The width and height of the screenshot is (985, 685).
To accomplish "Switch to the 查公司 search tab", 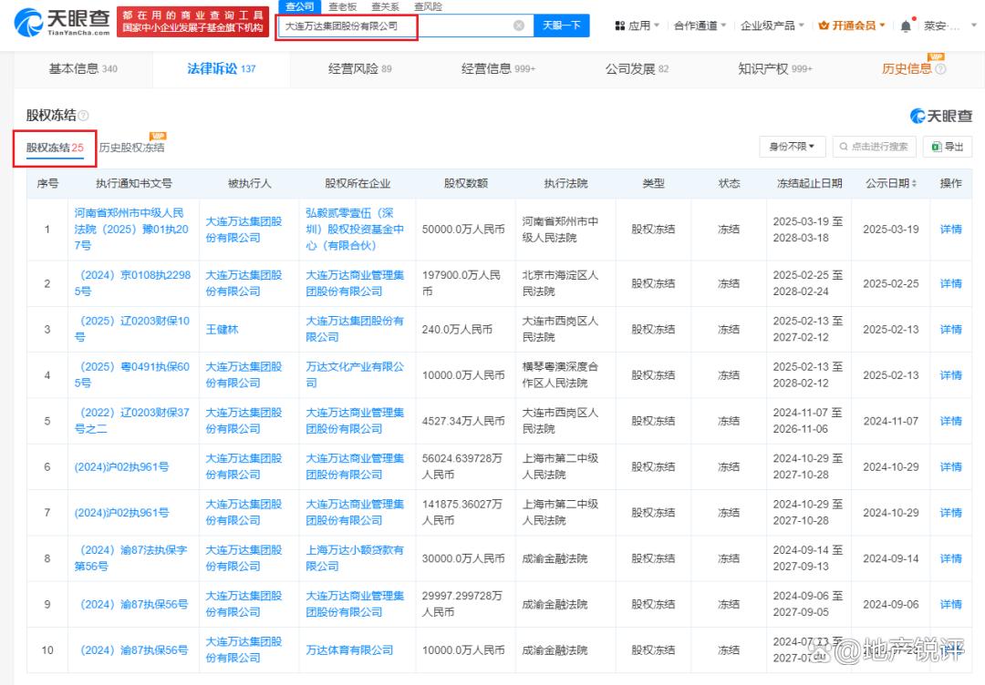I will point(300,6).
